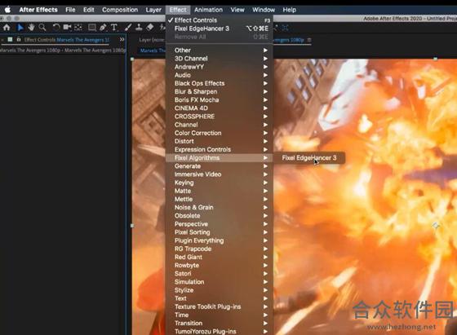This screenshot has height=335, width=457.
Task: Select the Pen tool
Action: 103,28
